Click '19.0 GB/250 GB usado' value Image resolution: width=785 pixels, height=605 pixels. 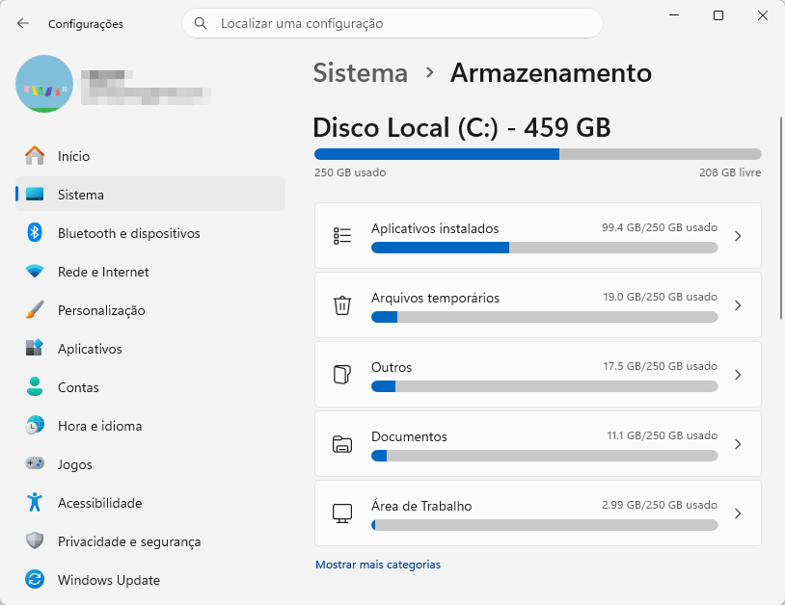(660, 297)
